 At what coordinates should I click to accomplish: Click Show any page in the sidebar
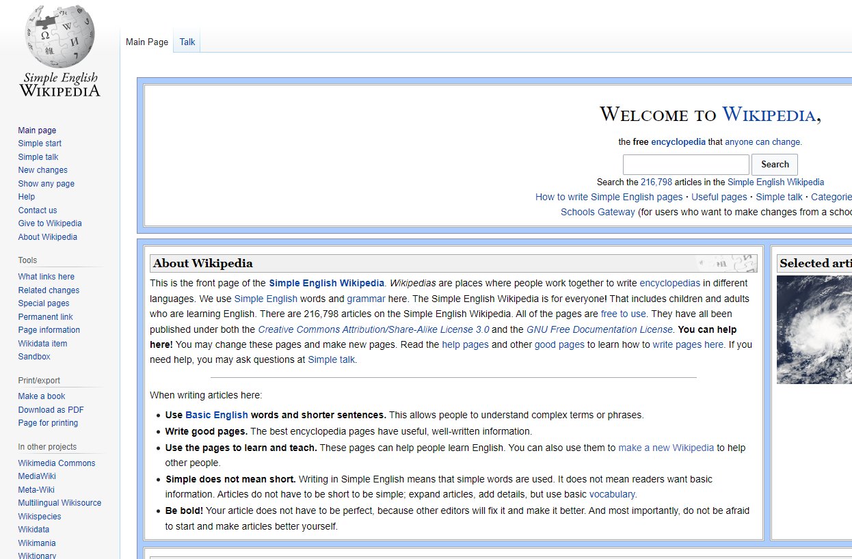click(46, 184)
